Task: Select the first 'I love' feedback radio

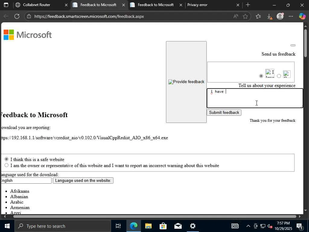Action: [261, 76]
